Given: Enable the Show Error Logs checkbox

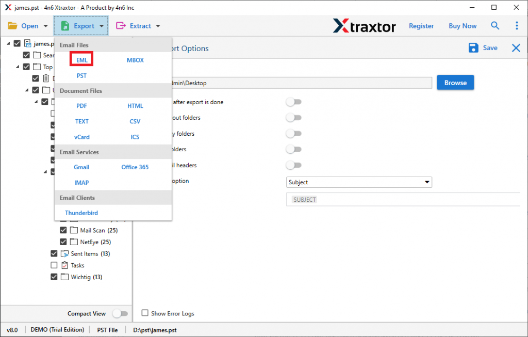Looking at the screenshot, I should pyautogui.click(x=145, y=313).
